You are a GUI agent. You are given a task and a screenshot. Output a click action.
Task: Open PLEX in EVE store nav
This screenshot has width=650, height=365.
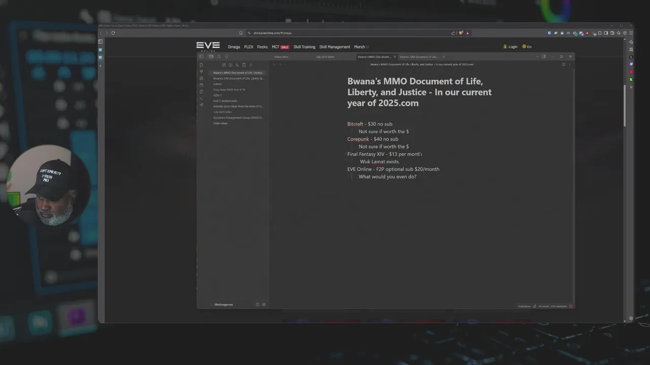[x=248, y=47]
